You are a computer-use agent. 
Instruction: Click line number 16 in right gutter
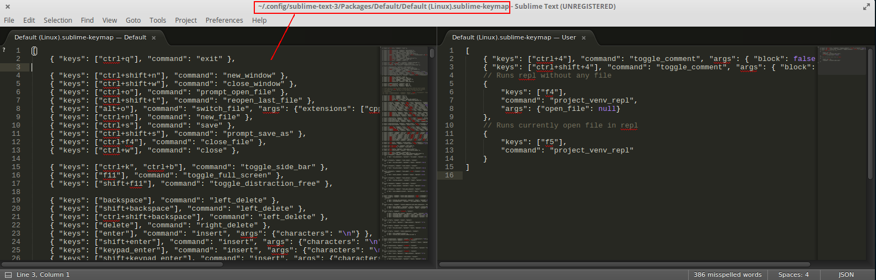[x=449, y=175]
